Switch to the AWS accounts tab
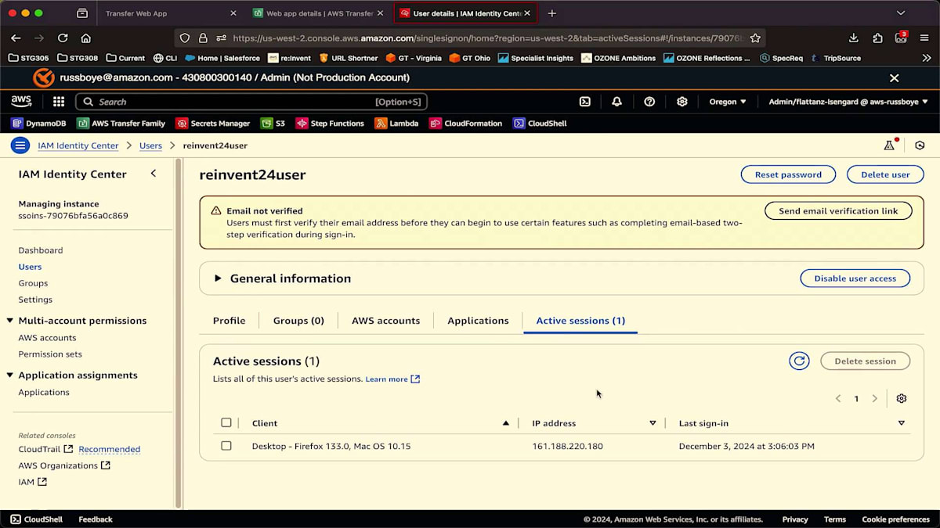Screen dimensions: 940x528 (385, 321)
